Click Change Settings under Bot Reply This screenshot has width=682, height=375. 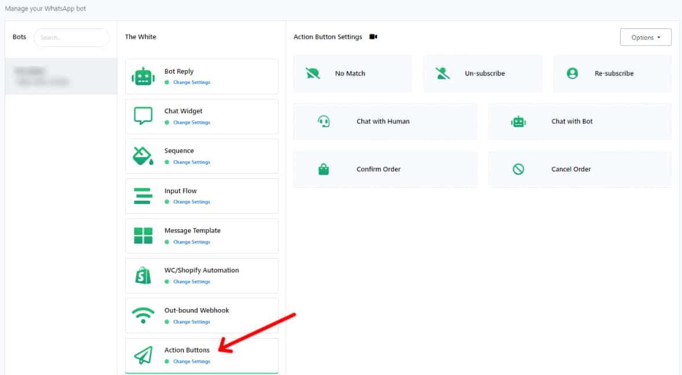[192, 82]
